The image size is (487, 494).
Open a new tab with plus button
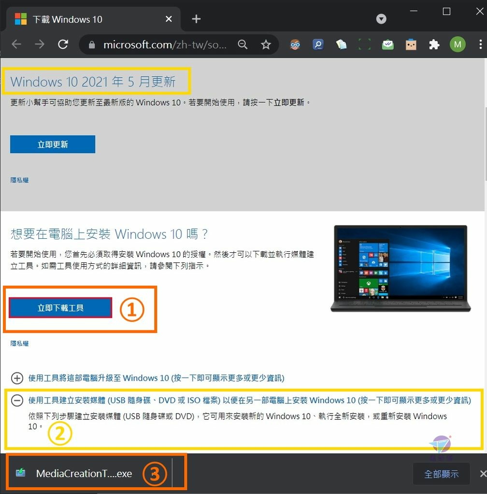pos(196,19)
